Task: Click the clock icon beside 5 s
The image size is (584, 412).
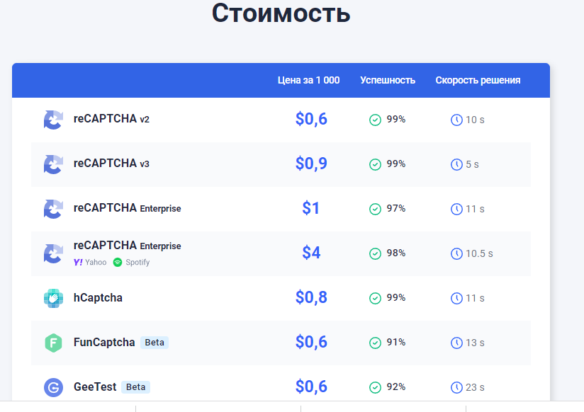Action: (x=456, y=164)
